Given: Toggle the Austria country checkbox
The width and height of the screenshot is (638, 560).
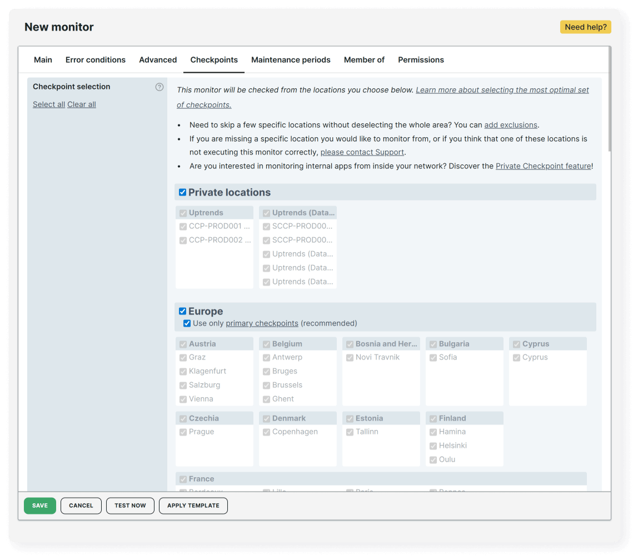Looking at the screenshot, I should (183, 344).
